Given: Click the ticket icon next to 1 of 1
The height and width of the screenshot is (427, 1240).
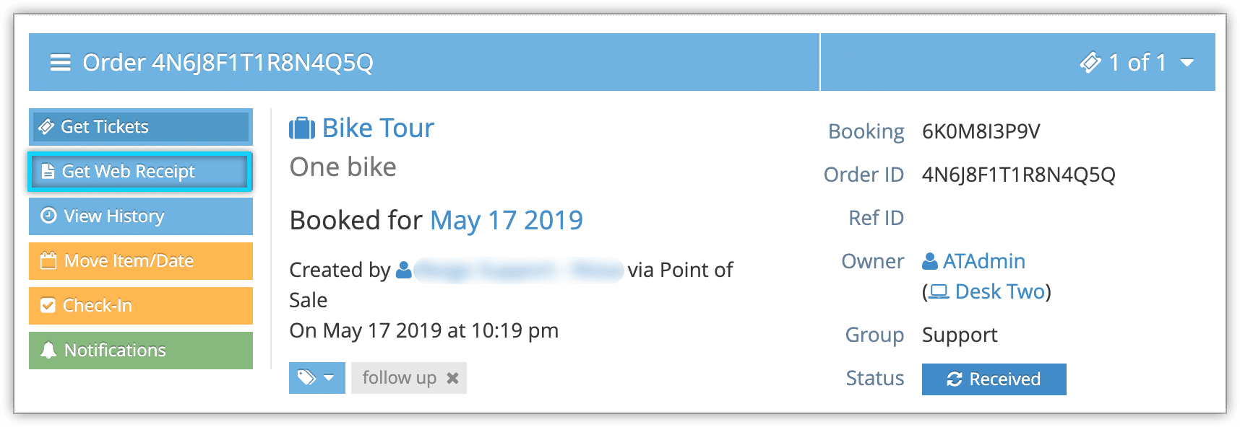Looking at the screenshot, I should click(1090, 63).
